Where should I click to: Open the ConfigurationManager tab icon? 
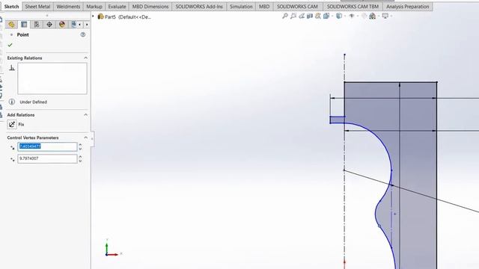(x=37, y=25)
